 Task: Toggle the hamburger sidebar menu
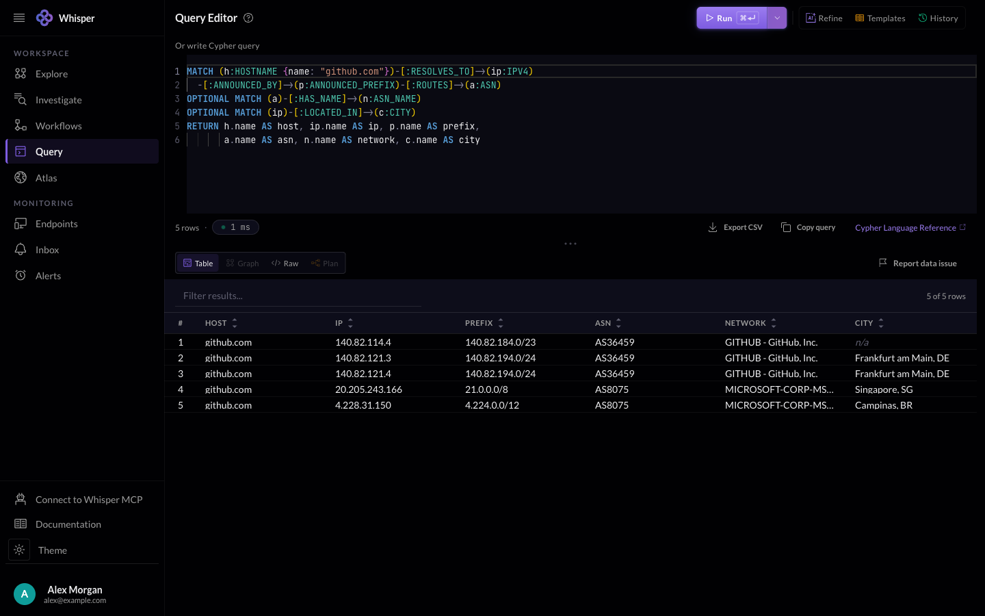pyautogui.click(x=19, y=18)
